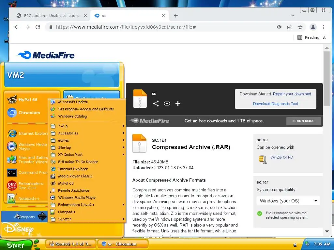Open the Chromium profile avatar
Screen dimensions: 334x250
point(313,27)
